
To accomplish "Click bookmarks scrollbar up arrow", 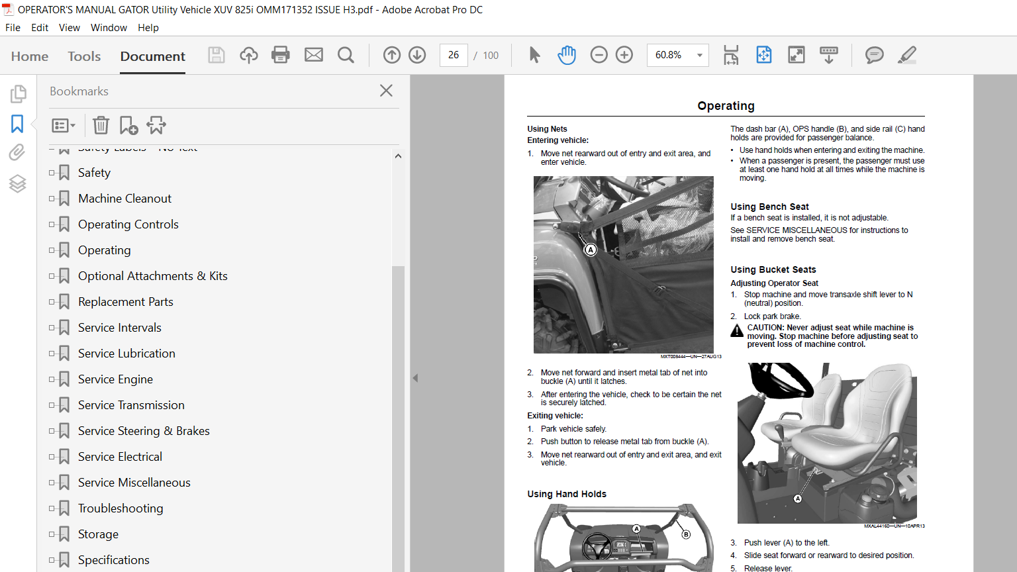I will click(398, 156).
